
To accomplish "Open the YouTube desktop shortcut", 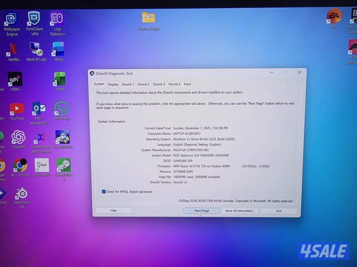I will (17, 109).
